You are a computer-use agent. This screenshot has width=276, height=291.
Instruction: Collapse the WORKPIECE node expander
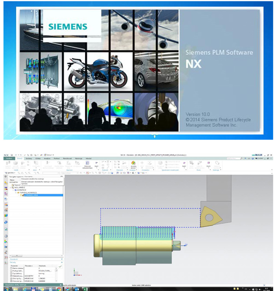click(13, 190)
